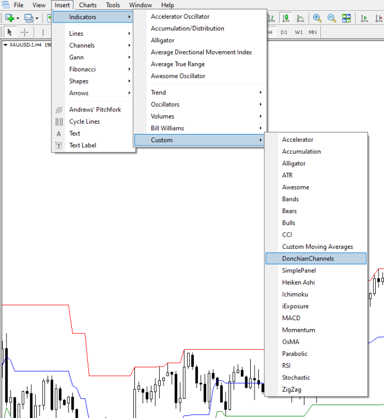Click the Indicators submenu entry

click(x=93, y=17)
